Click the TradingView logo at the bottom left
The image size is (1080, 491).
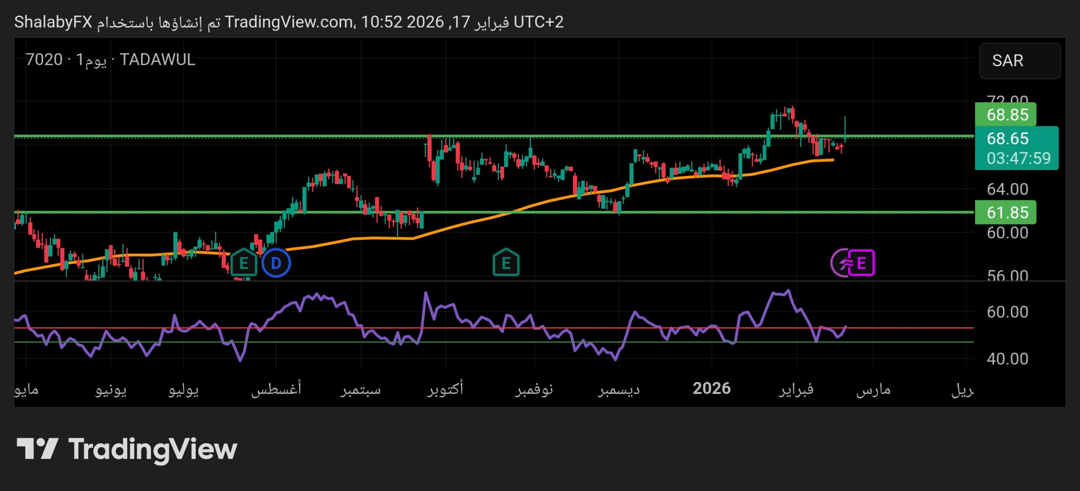[127, 449]
